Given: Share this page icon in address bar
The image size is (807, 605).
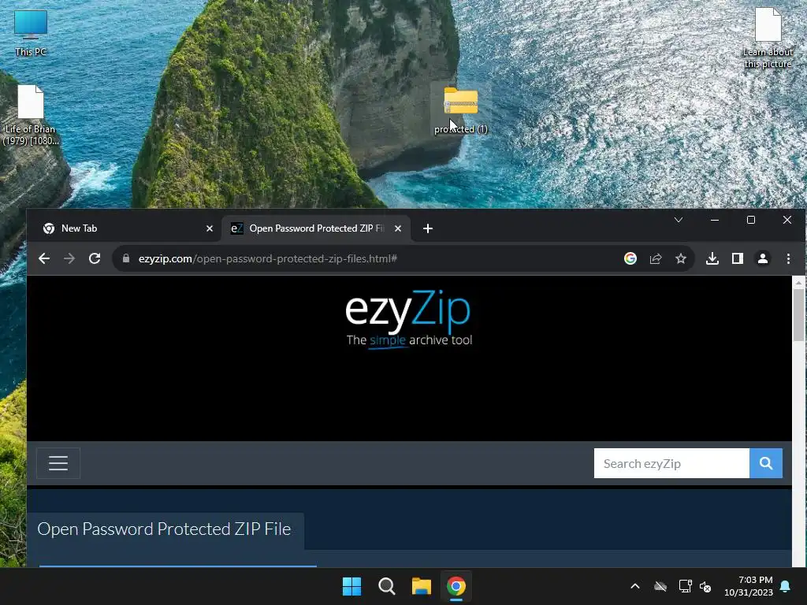Looking at the screenshot, I should pyautogui.click(x=656, y=258).
